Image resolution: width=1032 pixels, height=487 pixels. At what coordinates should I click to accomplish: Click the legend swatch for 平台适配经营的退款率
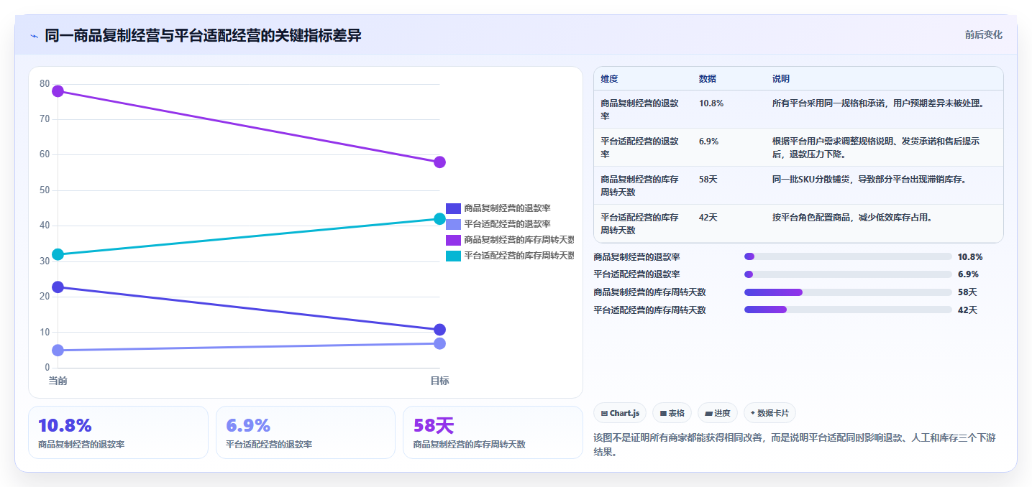tap(453, 224)
